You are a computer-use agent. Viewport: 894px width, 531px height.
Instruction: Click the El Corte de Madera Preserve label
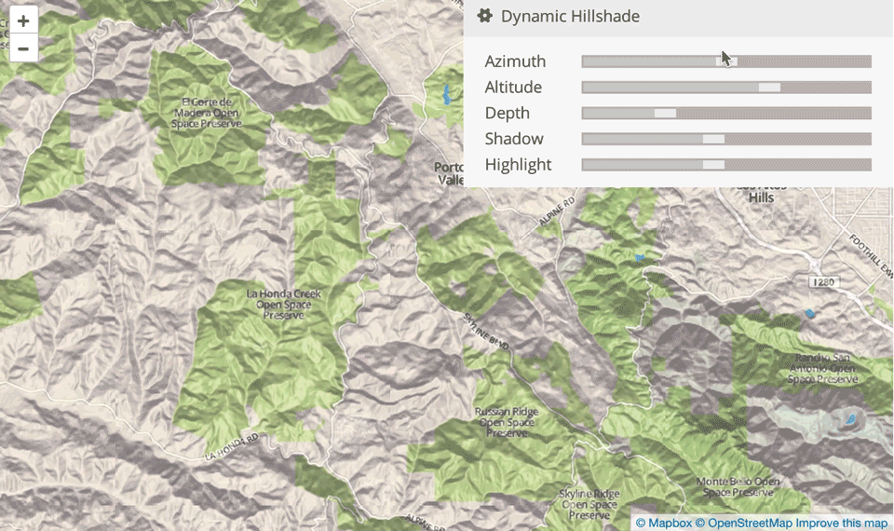coord(207,113)
